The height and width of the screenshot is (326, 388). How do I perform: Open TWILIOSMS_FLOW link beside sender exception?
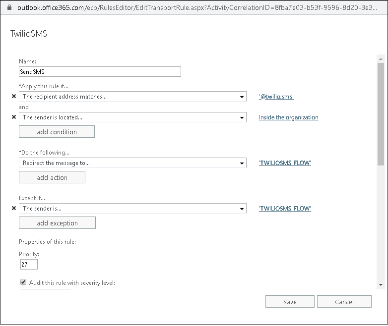tap(285, 209)
